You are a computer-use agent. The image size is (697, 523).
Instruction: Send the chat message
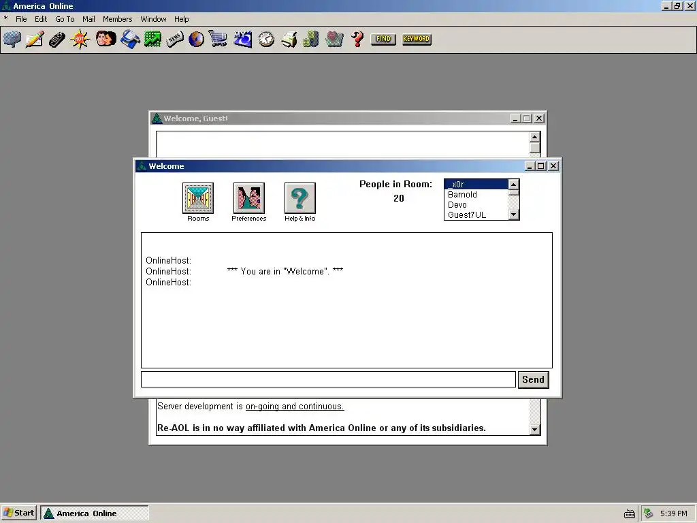click(x=534, y=380)
